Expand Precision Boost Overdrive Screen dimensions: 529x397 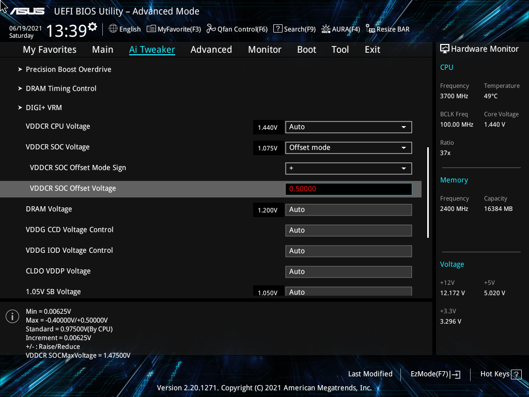[68, 69]
